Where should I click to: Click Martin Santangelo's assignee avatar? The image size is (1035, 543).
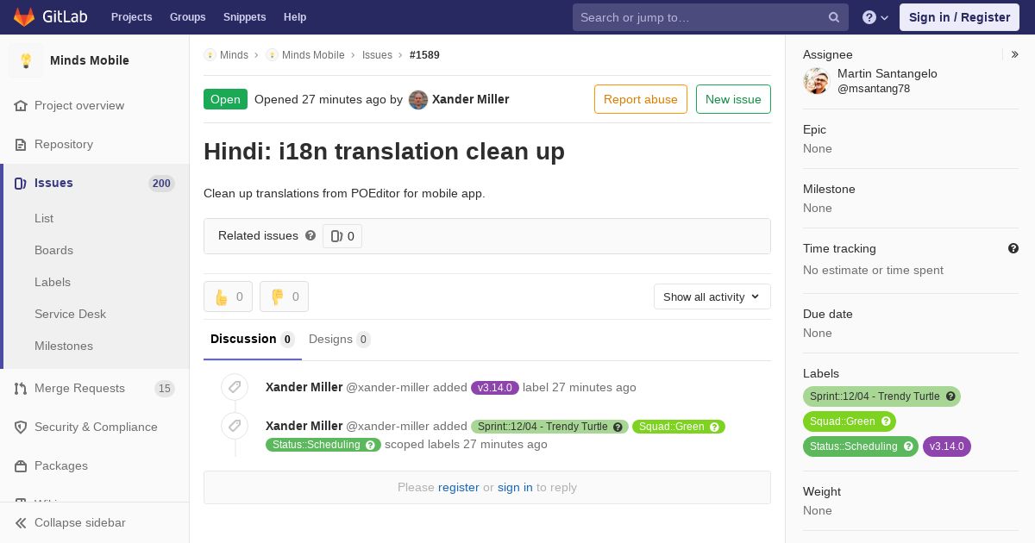[x=816, y=81]
